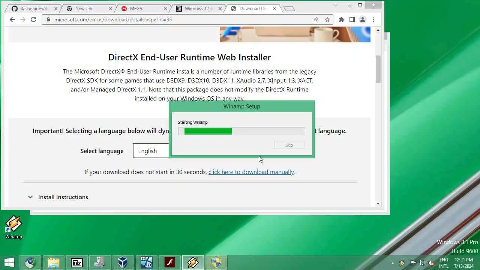The height and width of the screenshot is (270, 480).
Task: Click the Winamp Setup progress bar
Action: [241, 131]
